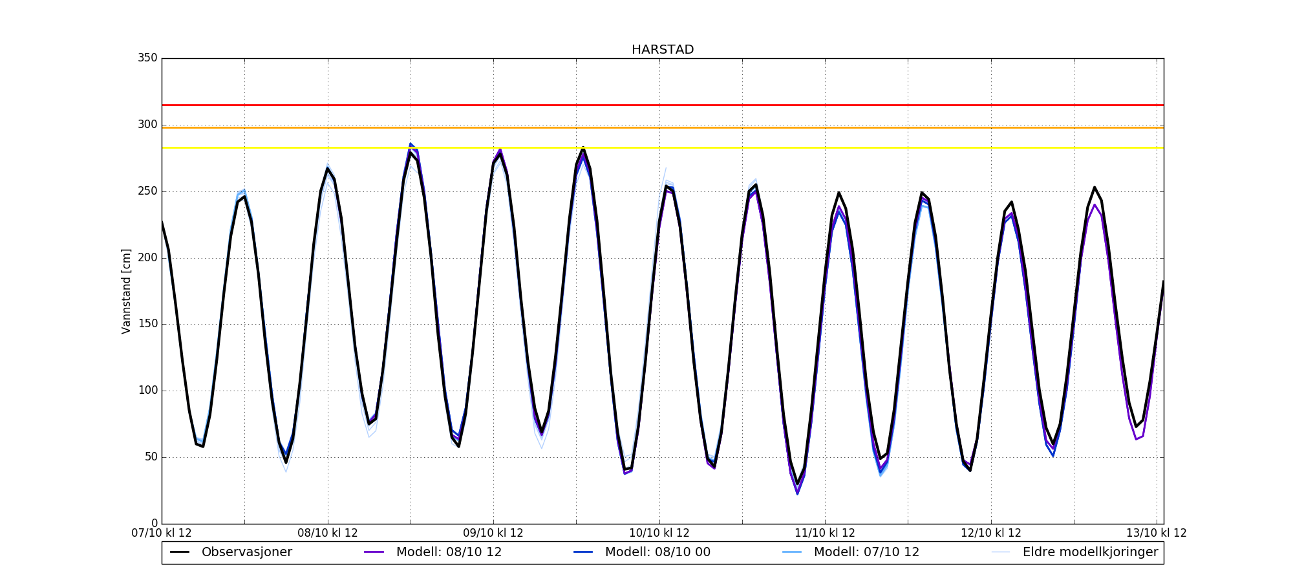Click the '08/10 kl 12' x-axis tick label
Image resolution: width=1293 pixels, height=582 pixels.
(328, 533)
